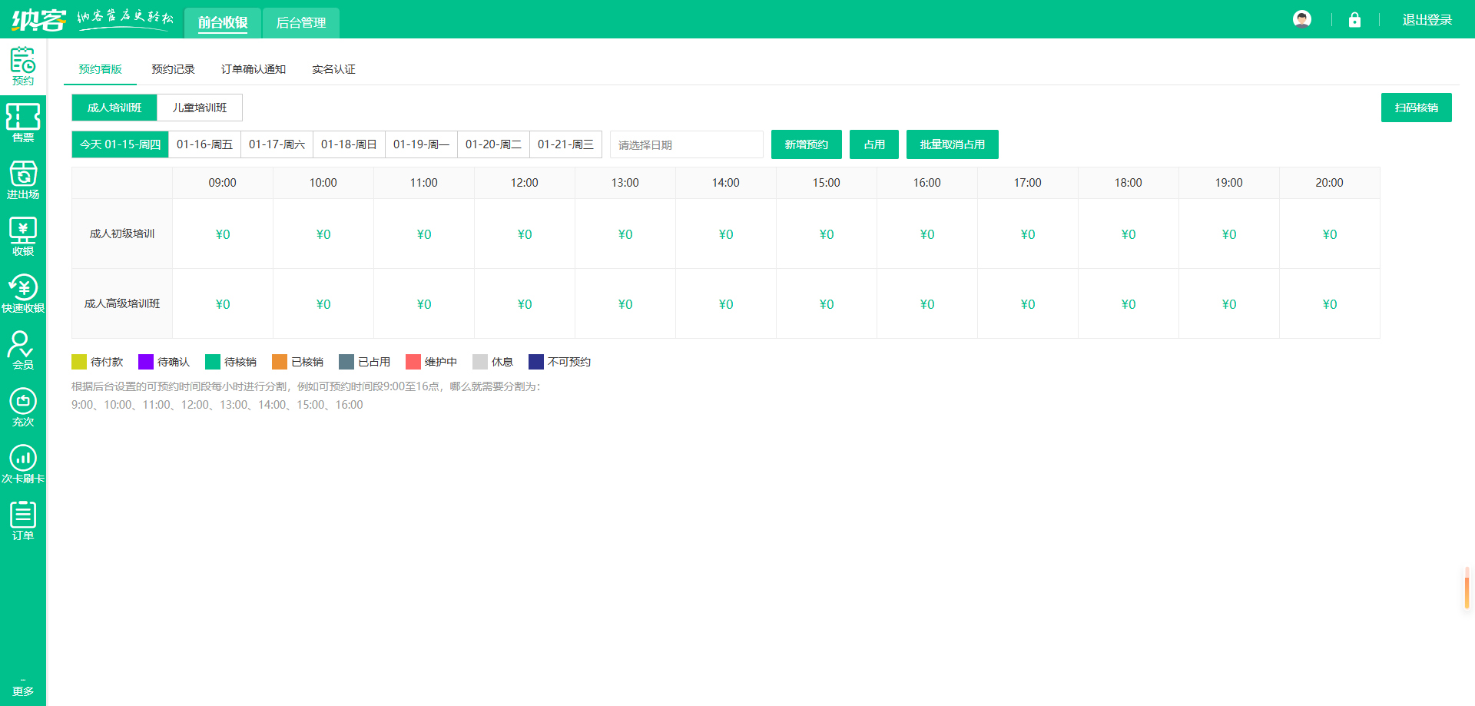Select the 01-16-周五 date option
Viewport: 1475px width, 706px height.
point(204,144)
